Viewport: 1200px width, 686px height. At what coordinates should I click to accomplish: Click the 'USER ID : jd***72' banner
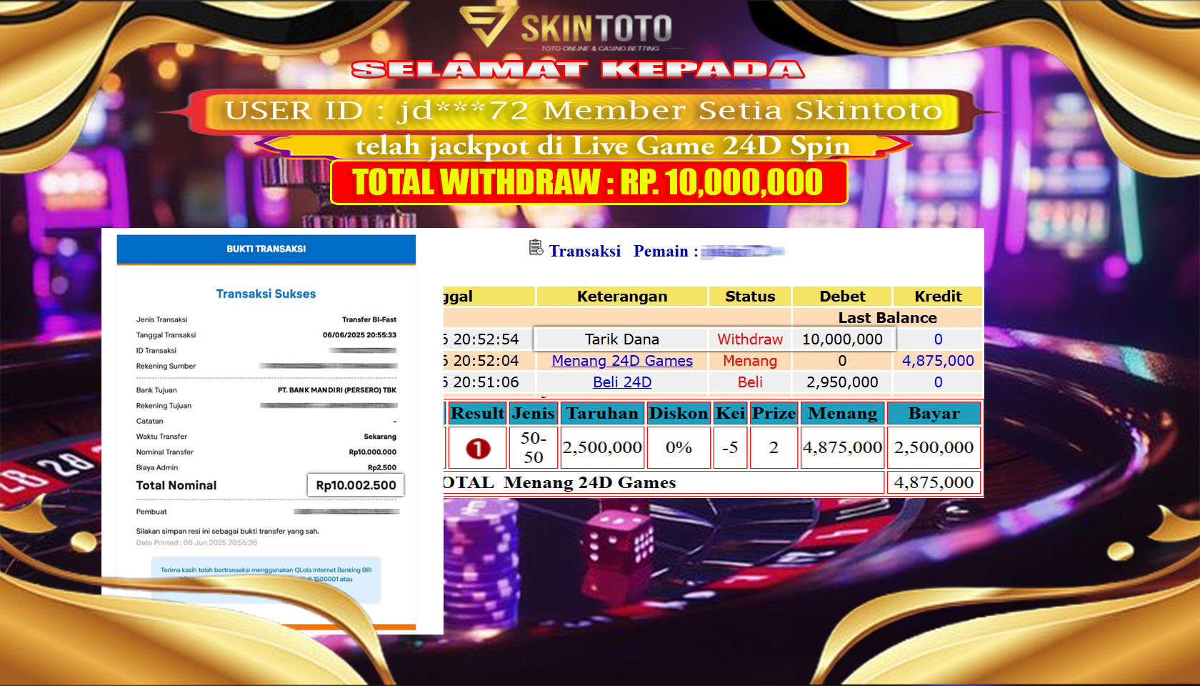point(582,111)
